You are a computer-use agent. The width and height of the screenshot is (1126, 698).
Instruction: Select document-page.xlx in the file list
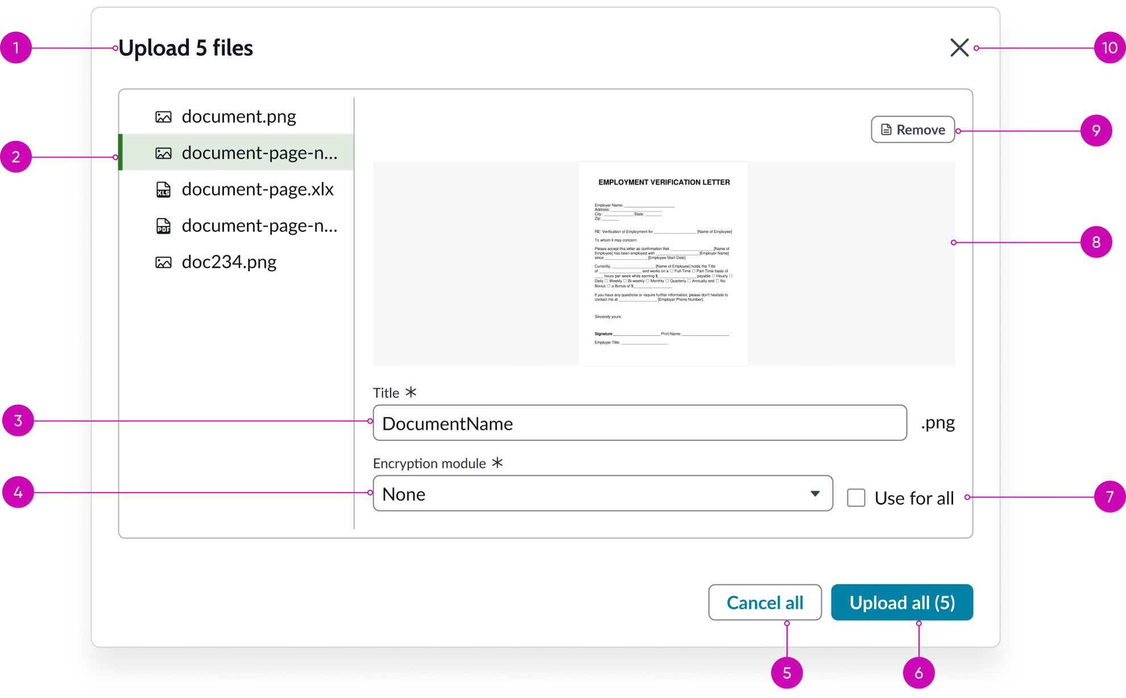(x=257, y=189)
